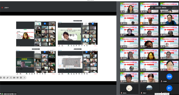The image size is (179, 95).
Task: Click the screen share label at bottom-left
Action: 10,94
